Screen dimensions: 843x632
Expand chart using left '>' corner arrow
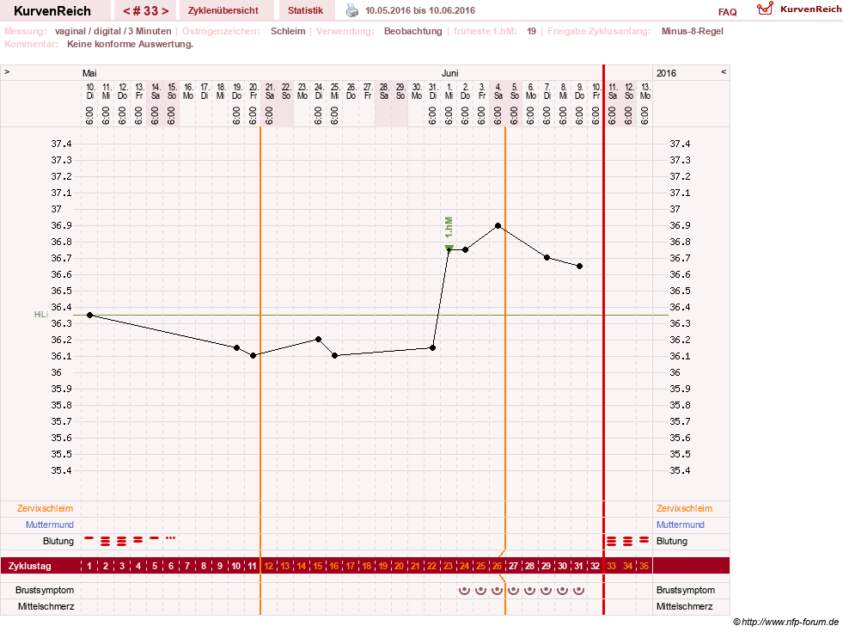(7, 72)
